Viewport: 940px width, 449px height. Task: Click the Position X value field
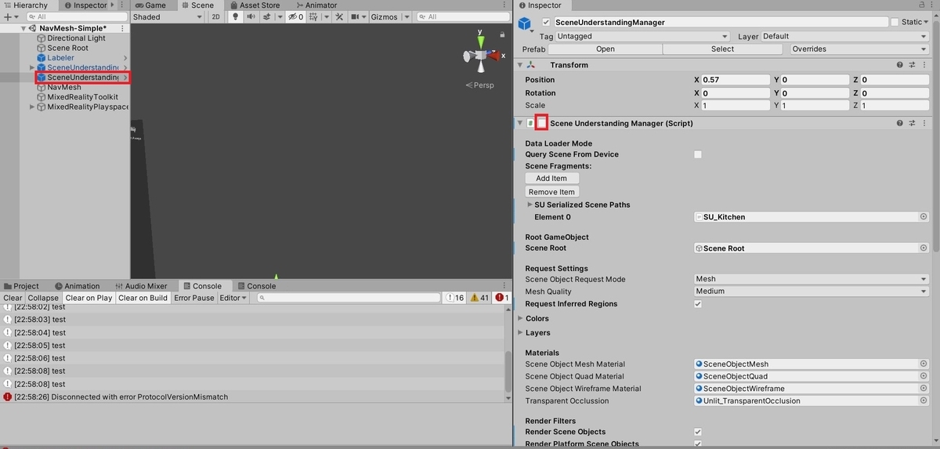tap(736, 80)
